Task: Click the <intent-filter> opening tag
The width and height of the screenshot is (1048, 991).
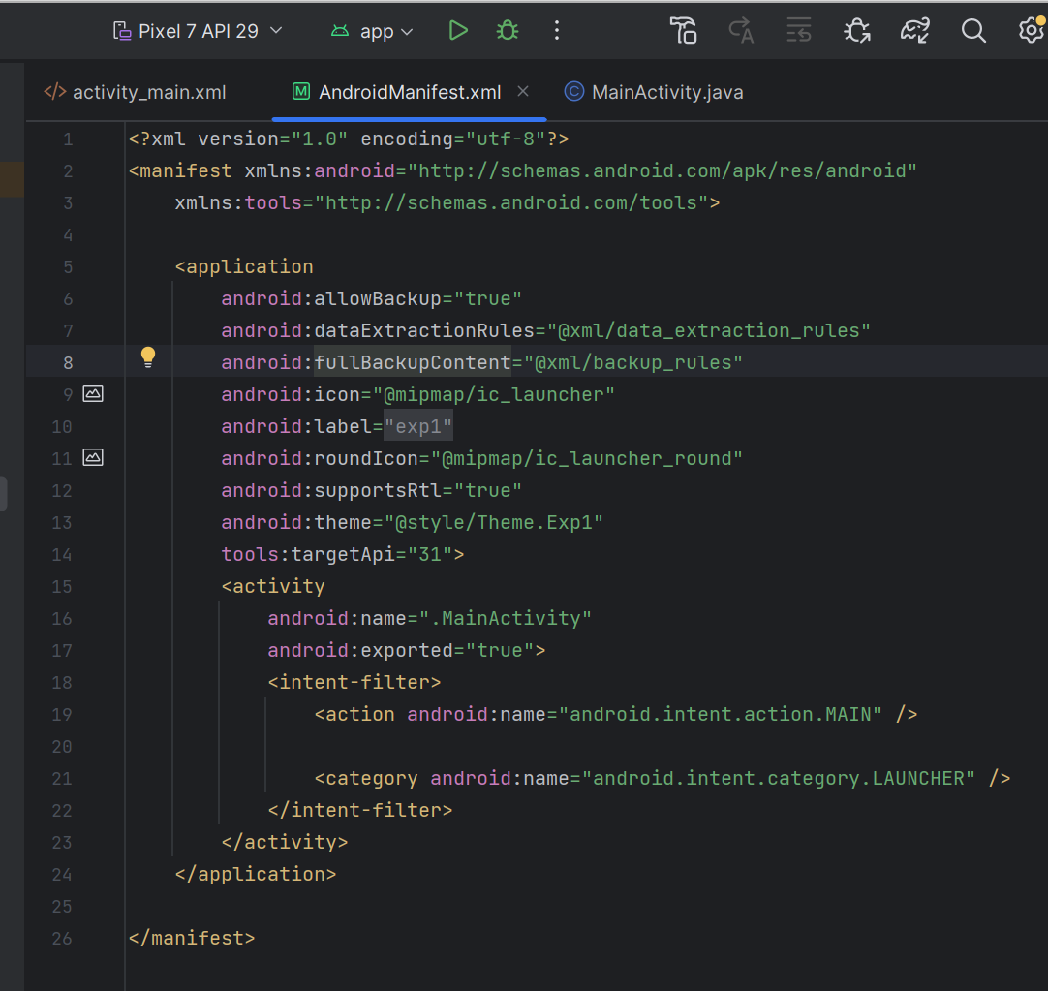Action: [x=354, y=682]
